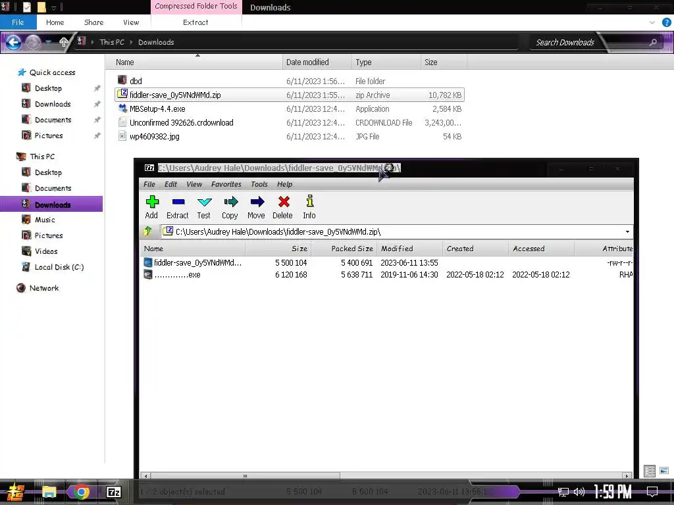Switch Explorer to large icons view

coord(663,471)
